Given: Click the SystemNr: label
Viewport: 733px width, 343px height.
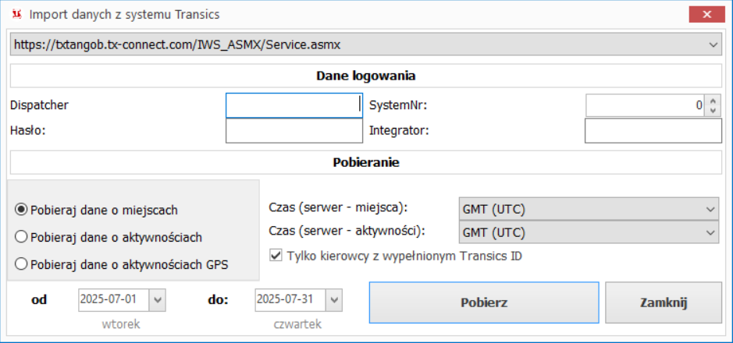Looking at the screenshot, I should coord(399,105).
